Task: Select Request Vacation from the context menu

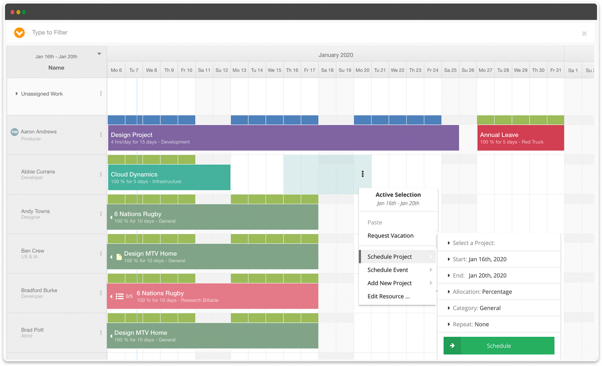Action: click(x=390, y=235)
